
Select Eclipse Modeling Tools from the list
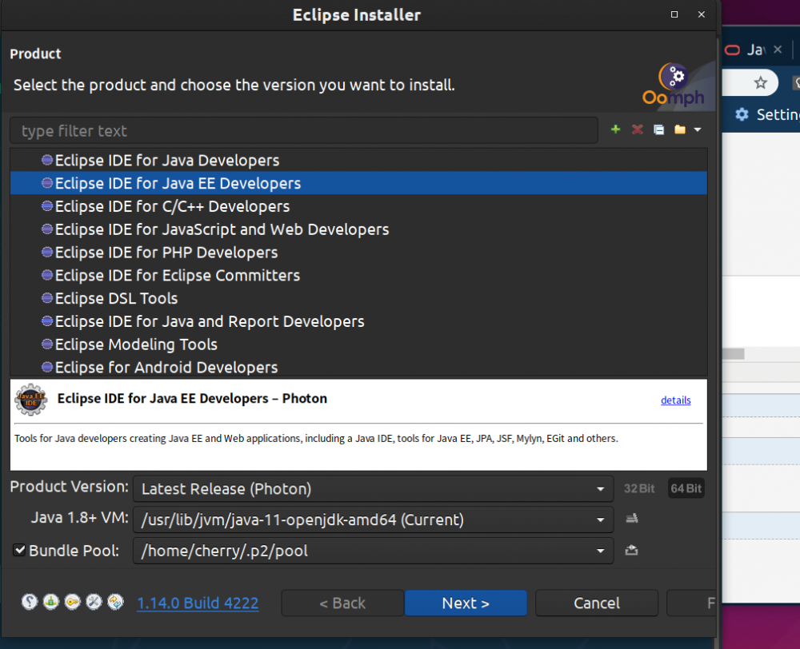click(136, 344)
